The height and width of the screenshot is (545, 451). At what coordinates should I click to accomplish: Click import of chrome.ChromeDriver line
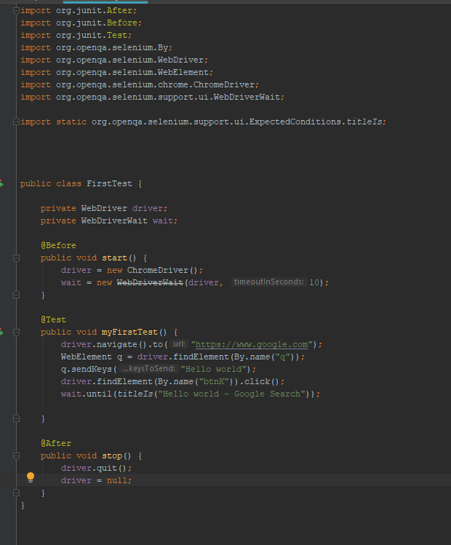tap(140, 85)
